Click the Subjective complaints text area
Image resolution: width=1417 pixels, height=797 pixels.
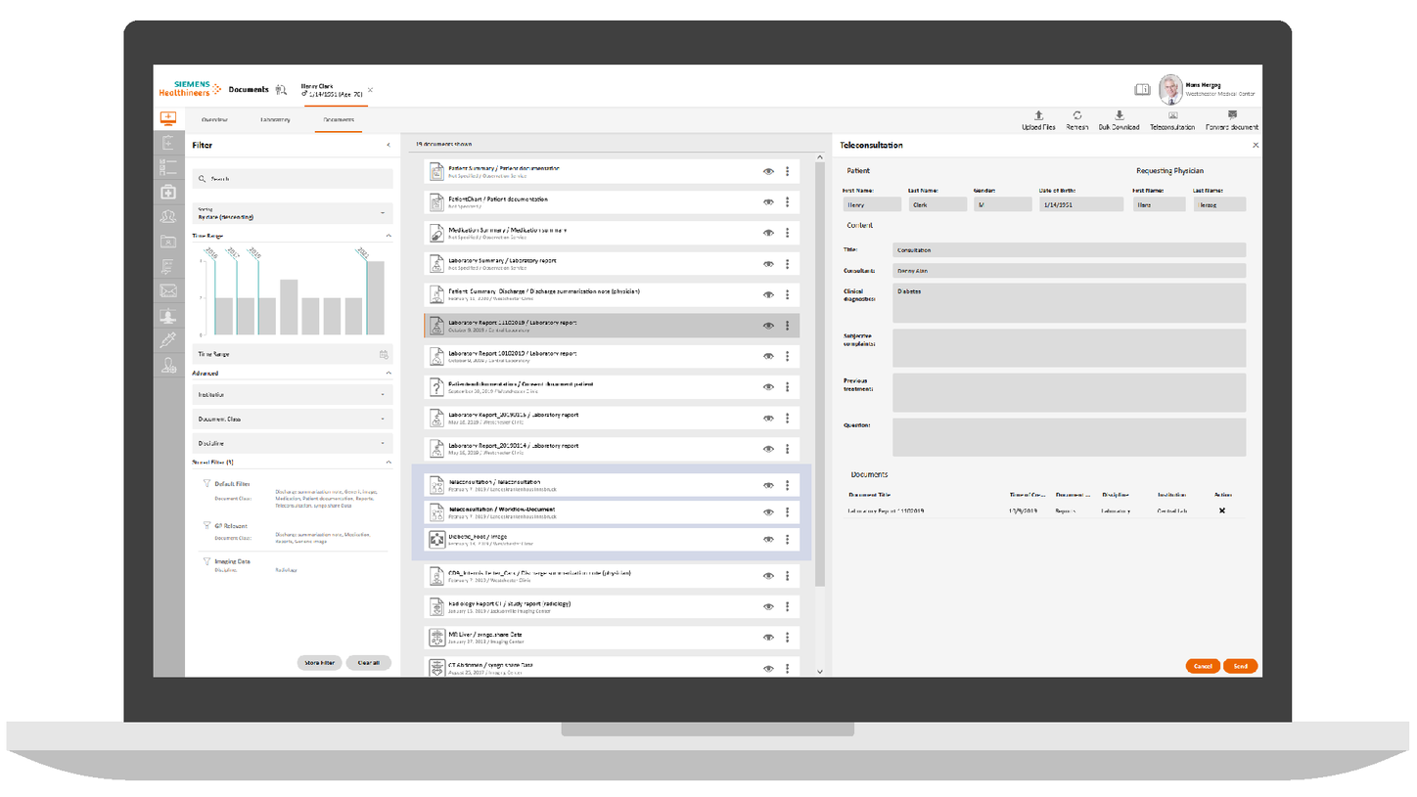coord(1069,348)
